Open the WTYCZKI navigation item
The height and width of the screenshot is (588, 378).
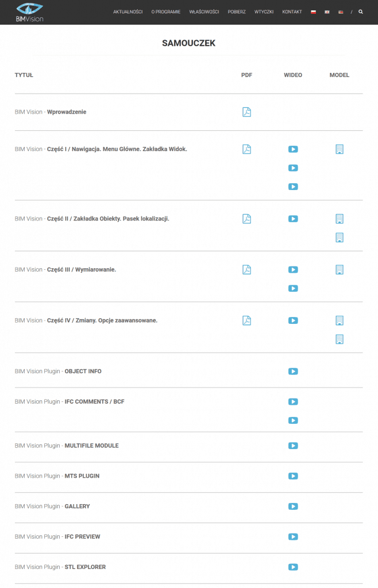[264, 11]
